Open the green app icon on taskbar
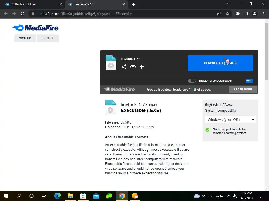The width and height of the screenshot is (269, 201). (109, 196)
